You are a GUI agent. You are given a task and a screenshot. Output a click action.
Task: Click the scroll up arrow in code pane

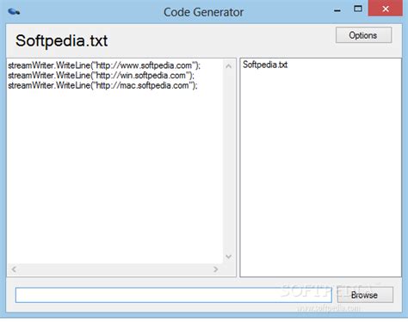point(229,66)
